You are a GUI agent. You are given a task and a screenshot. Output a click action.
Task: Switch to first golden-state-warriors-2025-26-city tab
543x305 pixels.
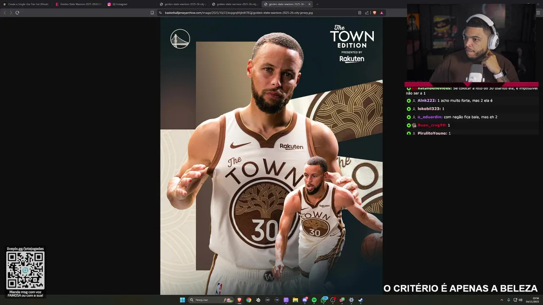pyautogui.click(x=182, y=4)
